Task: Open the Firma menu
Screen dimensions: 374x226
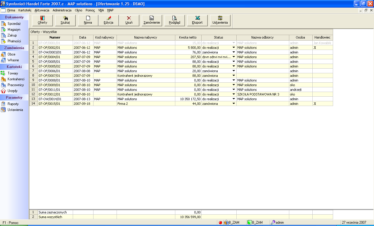Action: pyautogui.click(x=11, y=10)
